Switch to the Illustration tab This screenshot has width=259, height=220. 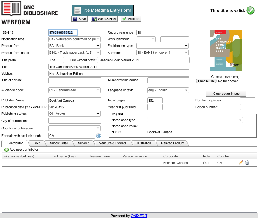tap(144, 143)
